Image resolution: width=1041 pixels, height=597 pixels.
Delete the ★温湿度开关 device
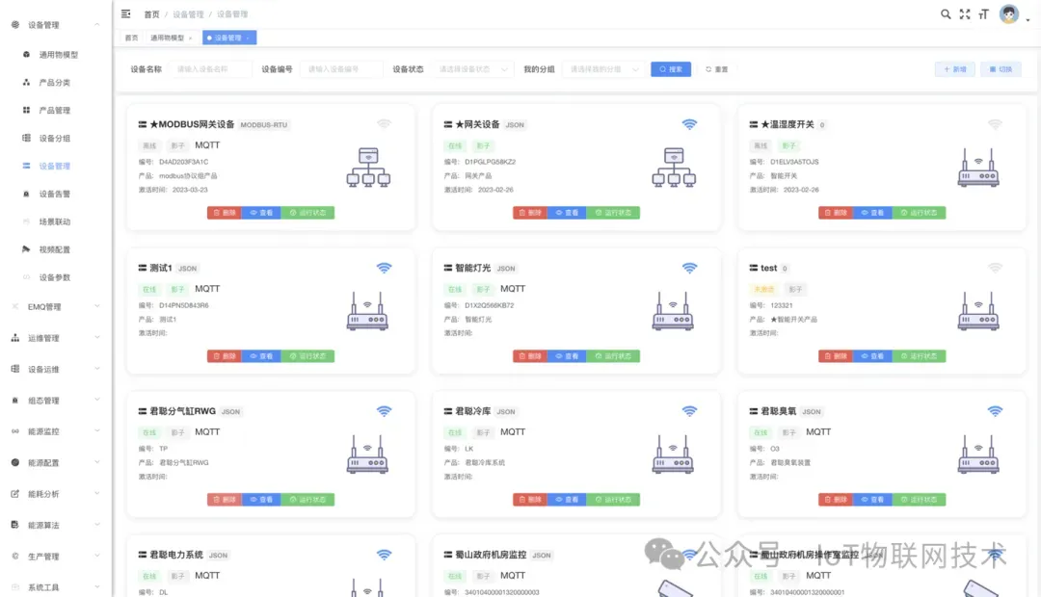835,213
